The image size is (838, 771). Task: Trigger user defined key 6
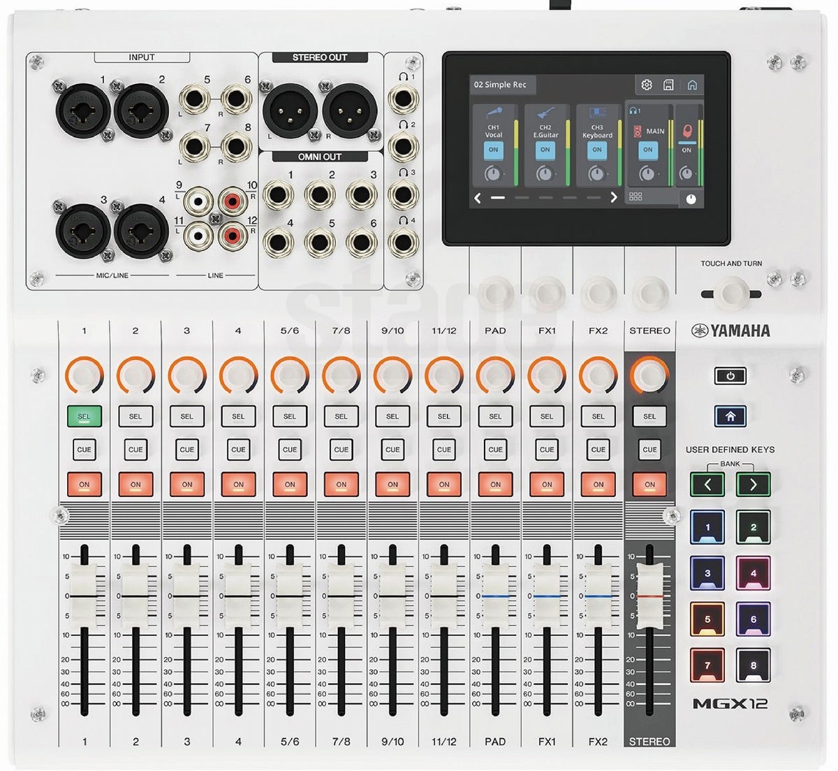click(754, 619)
